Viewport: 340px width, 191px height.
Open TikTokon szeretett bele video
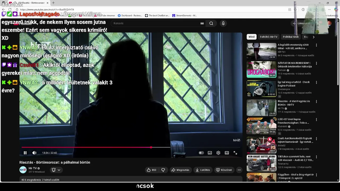[x=295, y=158]
